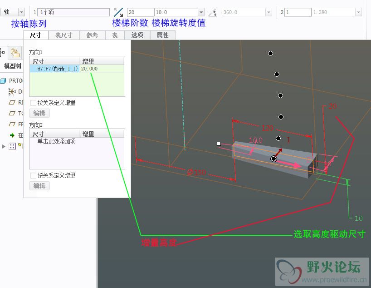Screen dimensions: 371x288
Task: Select the coordinate system icon in model tree
Action: pos(12,92)
